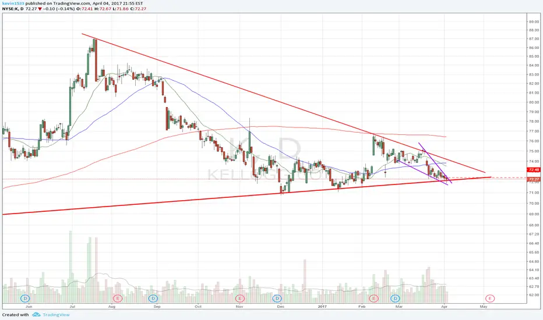Click the 77.00 price axis label

(534, 131)
